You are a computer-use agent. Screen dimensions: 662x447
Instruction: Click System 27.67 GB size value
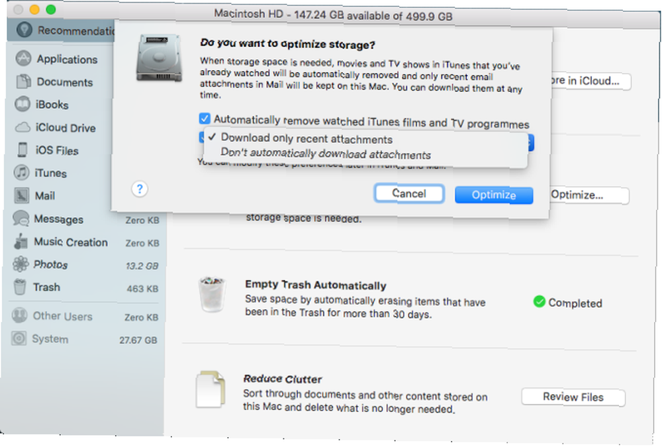point(138,340)
